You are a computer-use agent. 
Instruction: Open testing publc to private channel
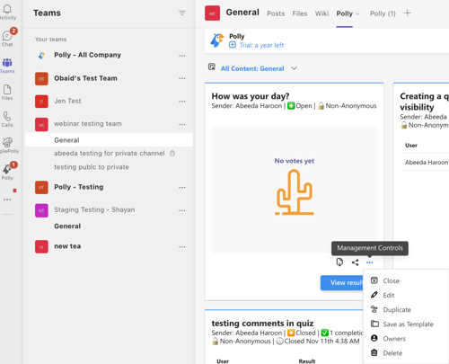92,167
